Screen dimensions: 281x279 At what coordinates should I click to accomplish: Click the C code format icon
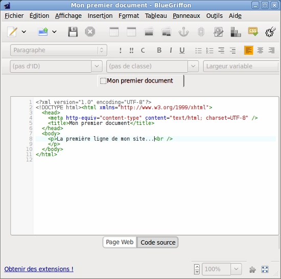pyautogui.click(x=143, y=51)
